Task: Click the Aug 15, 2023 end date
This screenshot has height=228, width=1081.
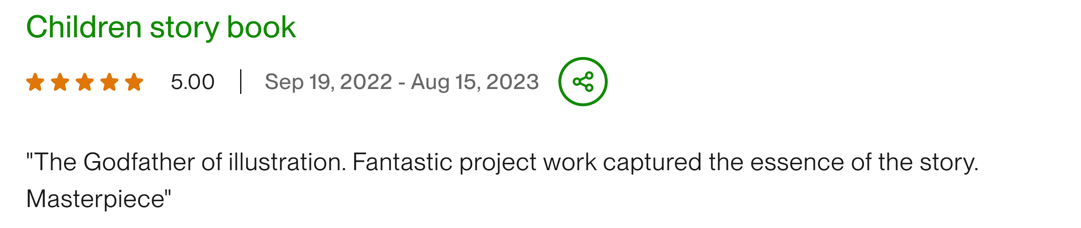Action: 475,82
